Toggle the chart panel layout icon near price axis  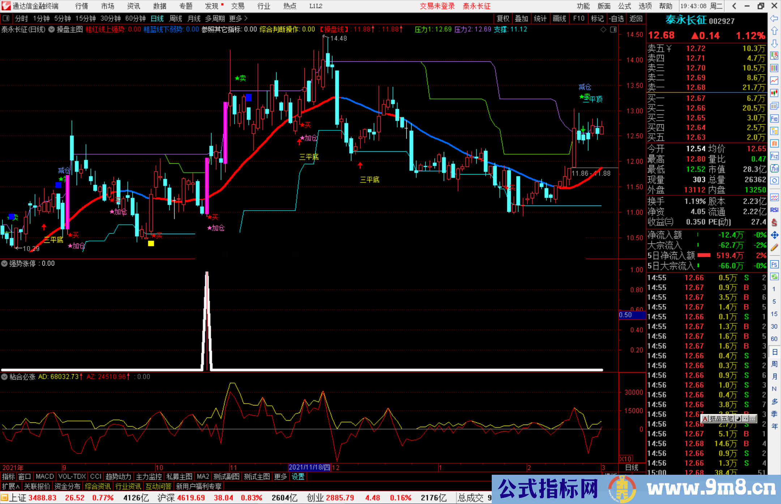[x=613, y=30]
